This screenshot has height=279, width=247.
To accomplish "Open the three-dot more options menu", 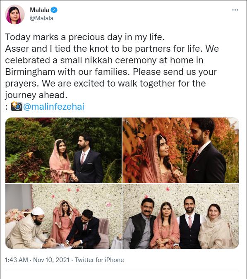I will pos(235,10).
